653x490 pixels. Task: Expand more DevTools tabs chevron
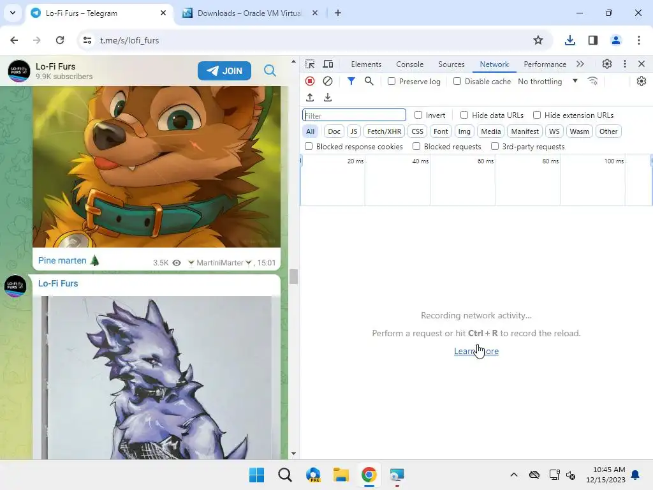pyautogui.click(x=580, y=64)
